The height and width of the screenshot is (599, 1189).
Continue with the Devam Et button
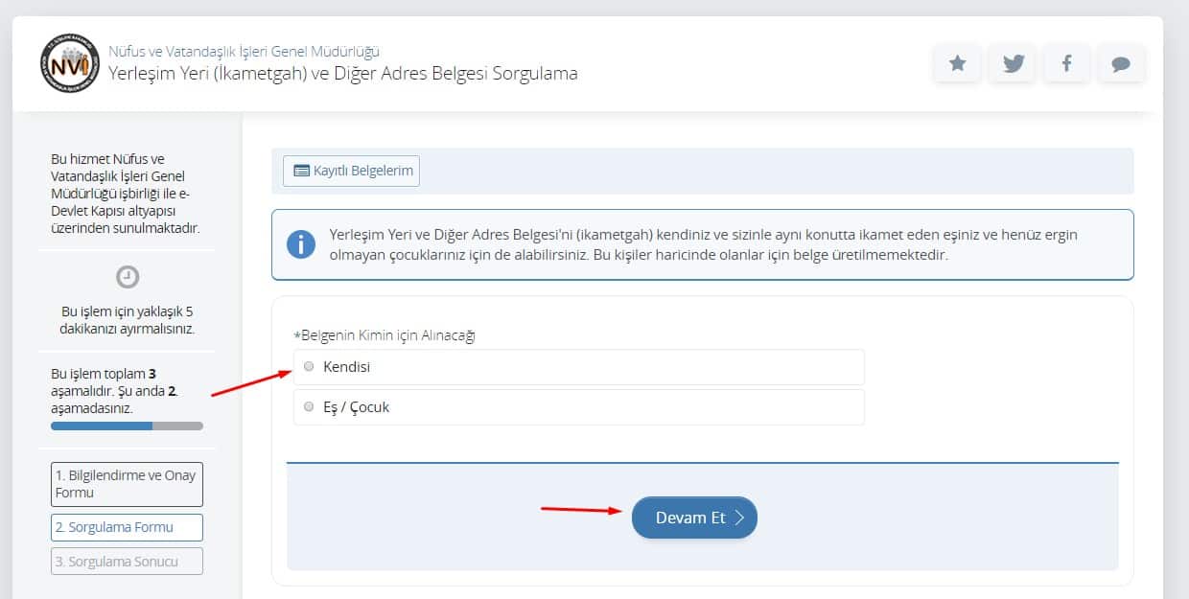click(x=694, y=518)
